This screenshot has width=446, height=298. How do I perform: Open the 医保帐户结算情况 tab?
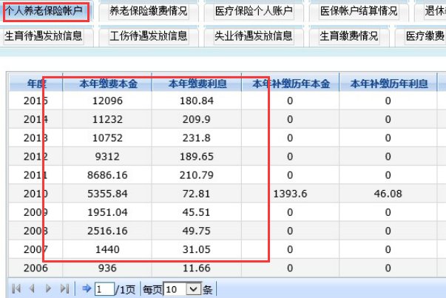point(359,11)
